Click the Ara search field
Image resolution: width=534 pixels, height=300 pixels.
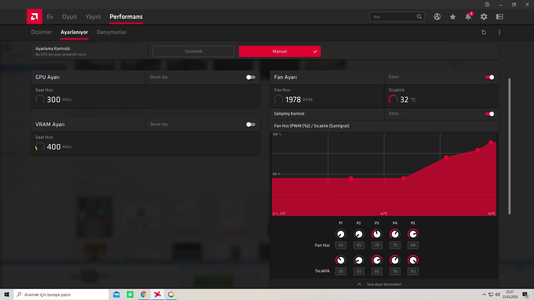click(394, 17)
